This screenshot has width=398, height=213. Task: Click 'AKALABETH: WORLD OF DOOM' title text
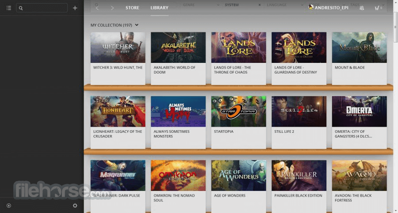pos(174,70)
